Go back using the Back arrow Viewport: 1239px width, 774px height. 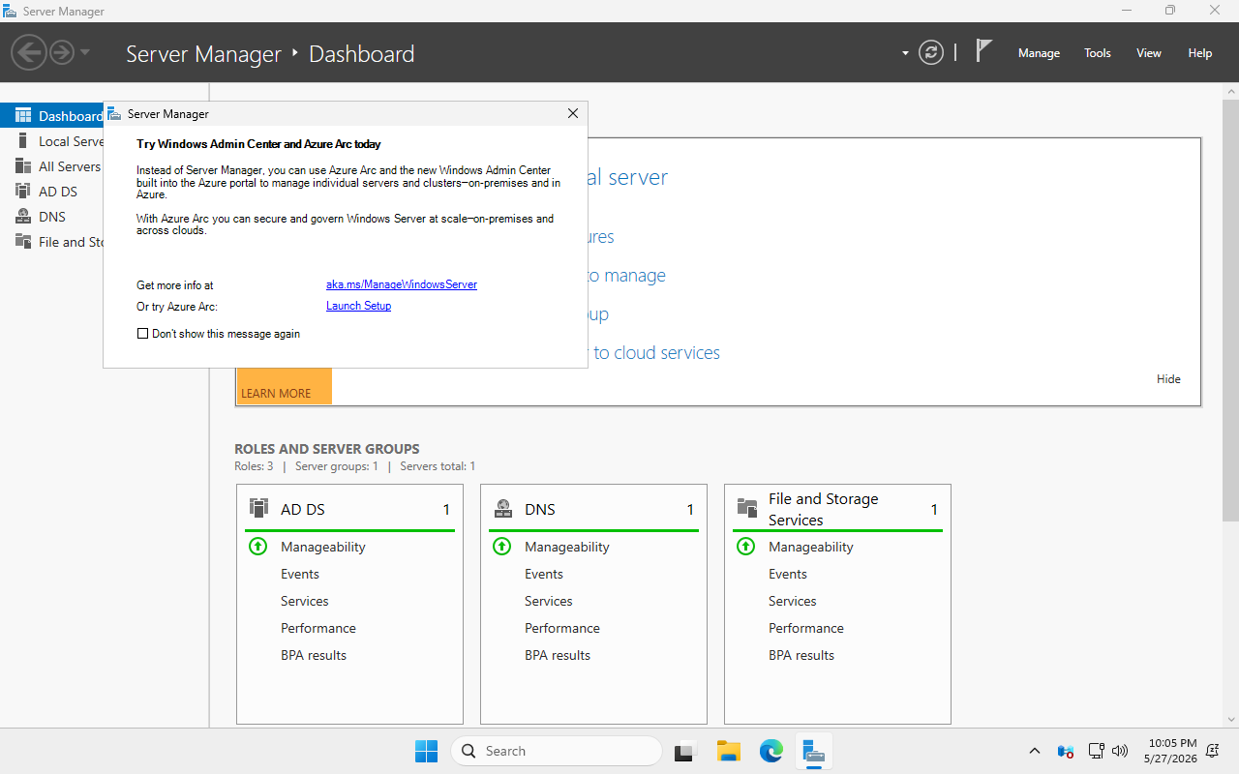pos(29,52)
